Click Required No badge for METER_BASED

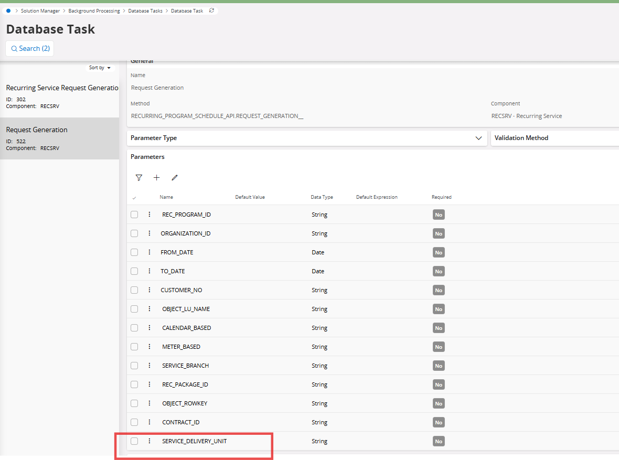[x=439, y=347]
